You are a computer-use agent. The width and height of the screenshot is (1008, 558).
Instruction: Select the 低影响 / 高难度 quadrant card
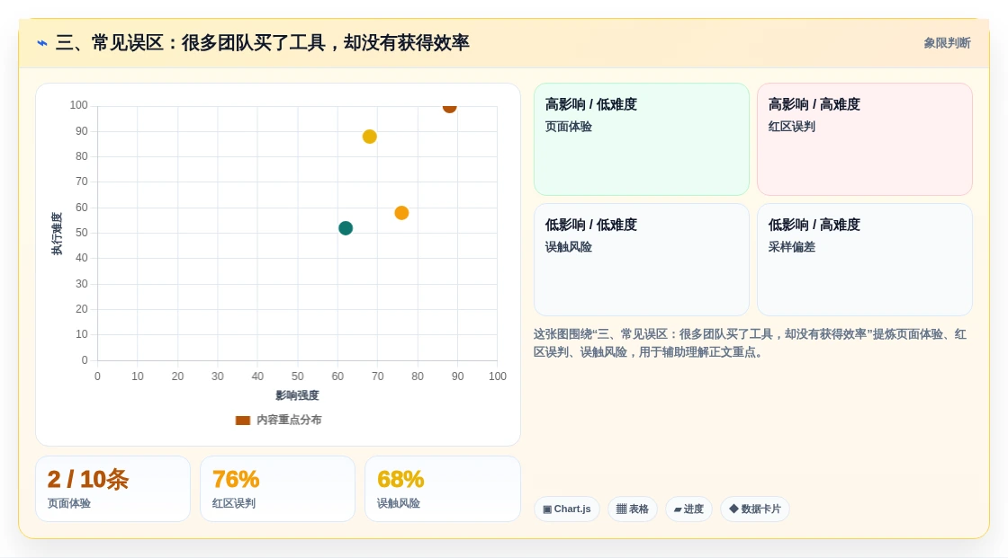pos(865,260)
